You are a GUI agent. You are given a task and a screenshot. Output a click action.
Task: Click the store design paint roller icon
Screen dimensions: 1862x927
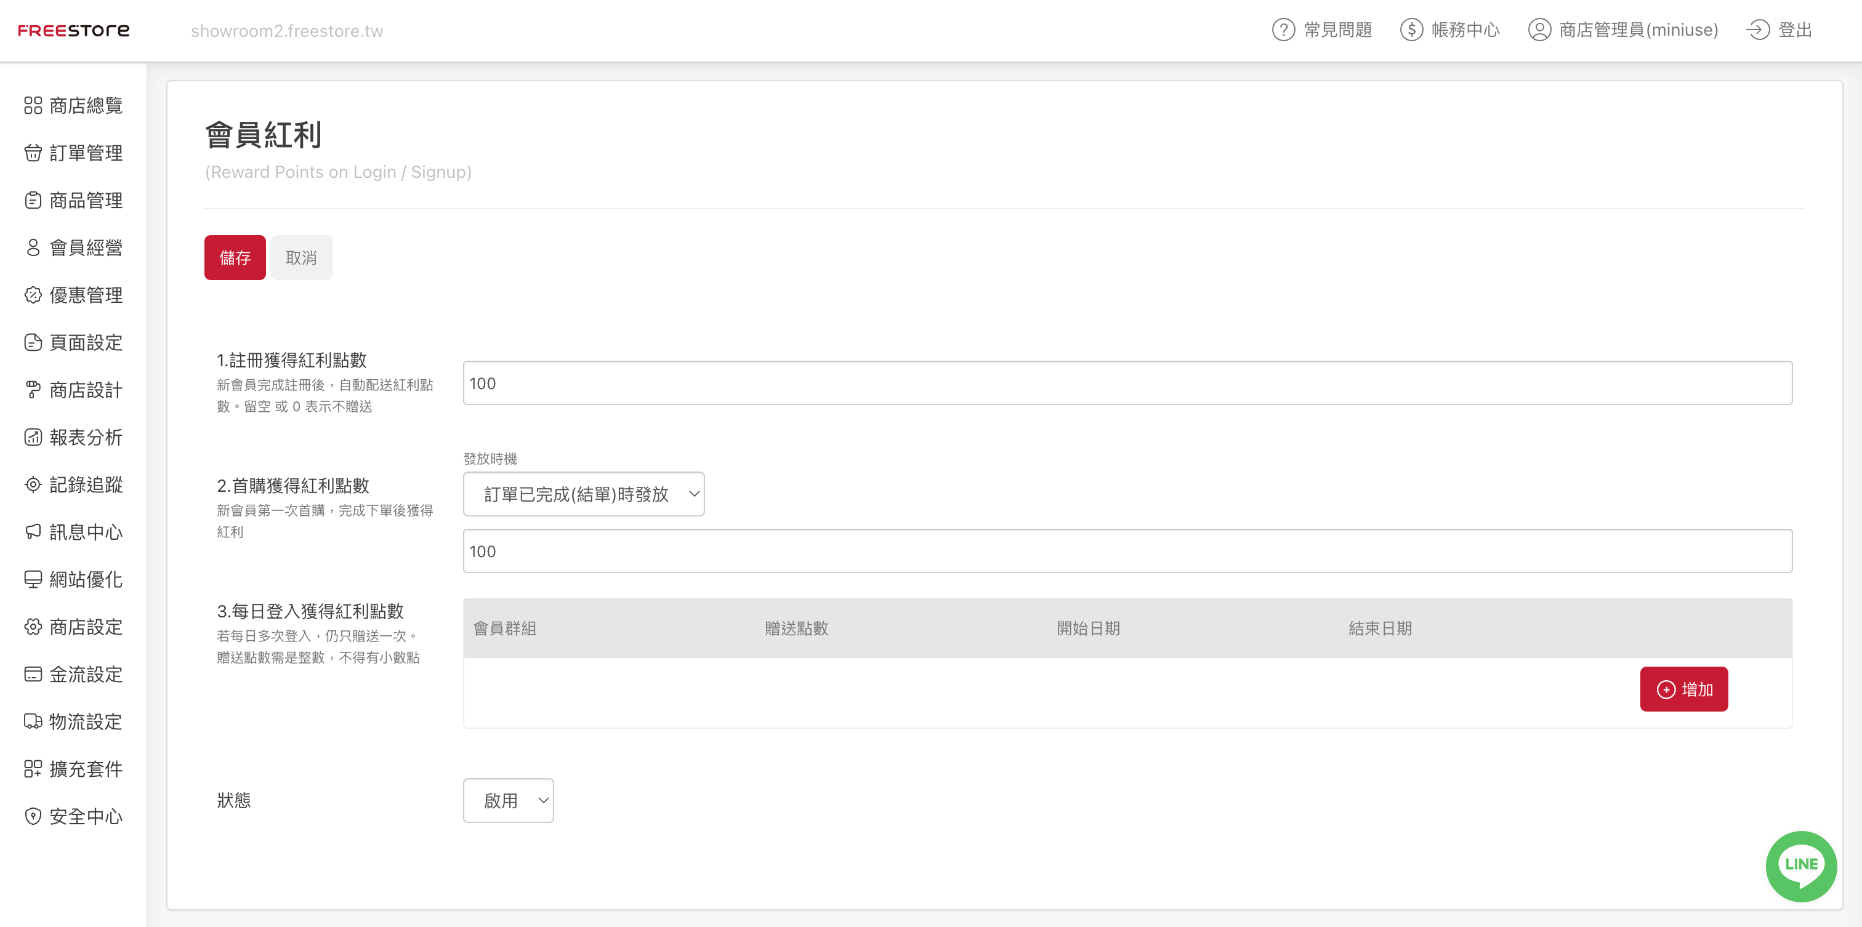pyautogui.click(x=33, y=390)
